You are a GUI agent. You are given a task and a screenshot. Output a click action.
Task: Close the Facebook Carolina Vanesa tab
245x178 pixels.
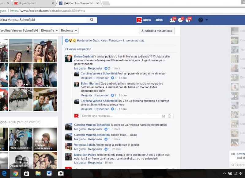[97, 3]
